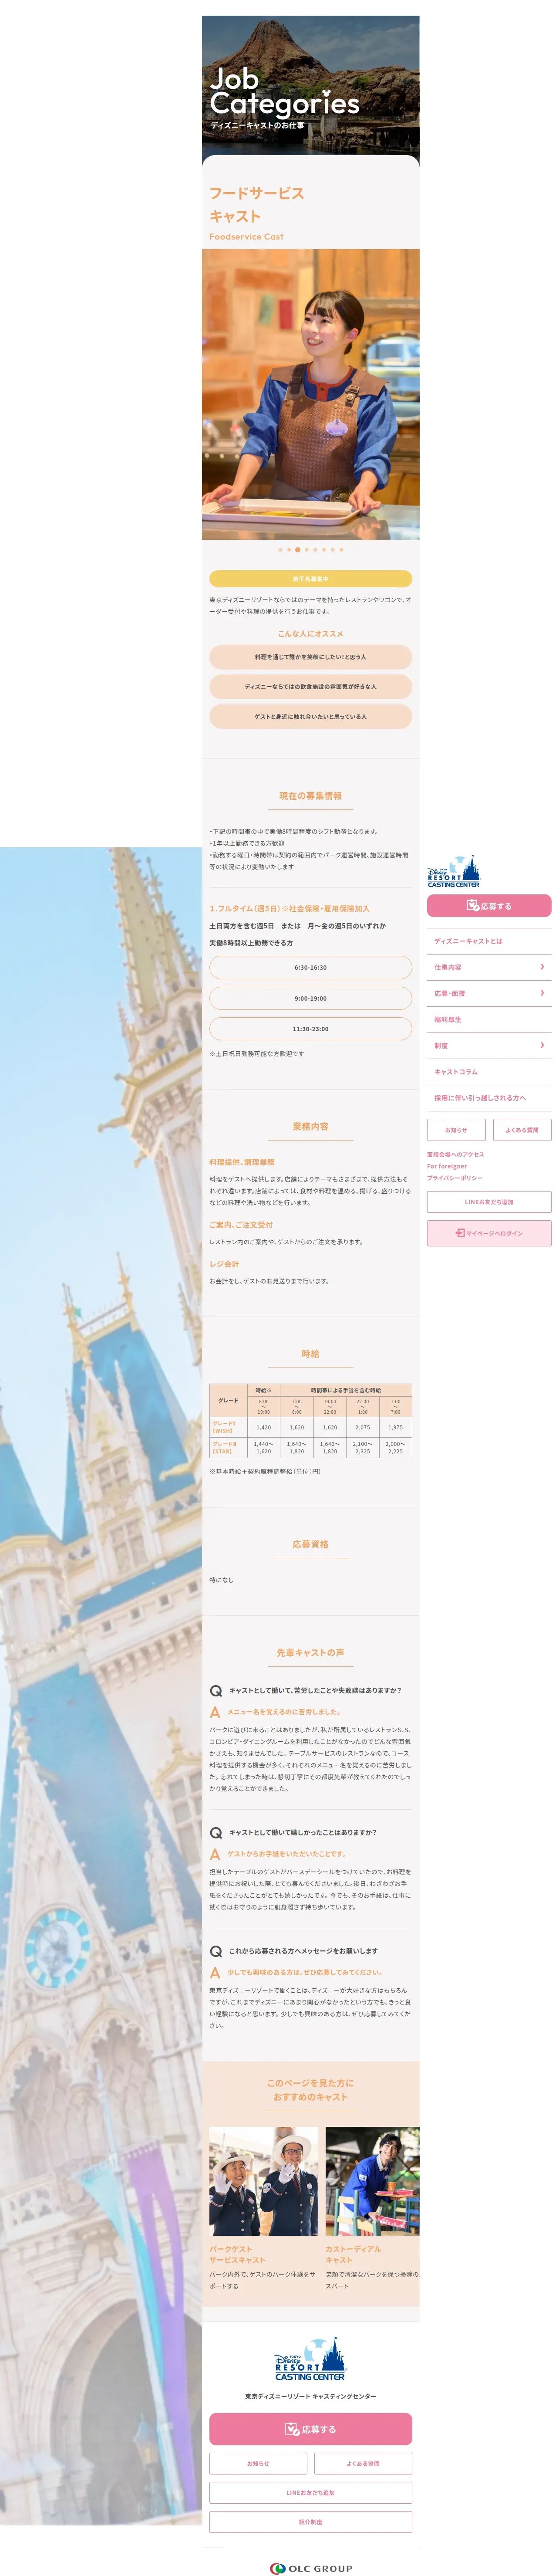
Task: Click the よくある質問 button in the sidebar
Action: (x=522, y=1130)
